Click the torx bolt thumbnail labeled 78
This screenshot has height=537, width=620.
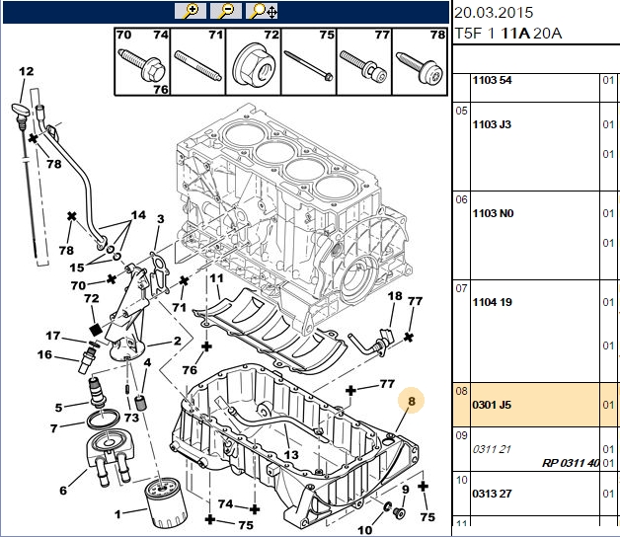click(x=420, y=61)
